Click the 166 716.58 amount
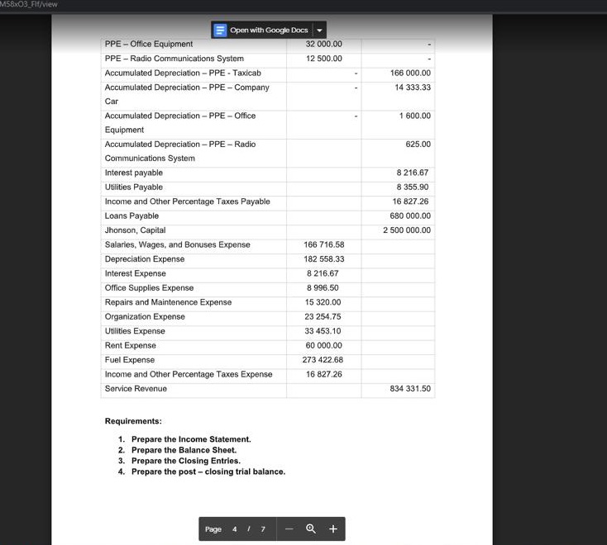Image resolution: width=607 pixels, height=545 pixels. [x=324, y=244]
